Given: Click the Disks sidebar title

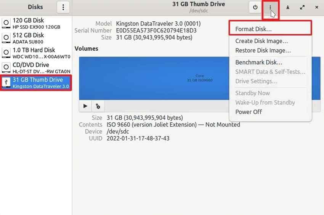Looking at the screenshot, I should (x=35, y=7).
